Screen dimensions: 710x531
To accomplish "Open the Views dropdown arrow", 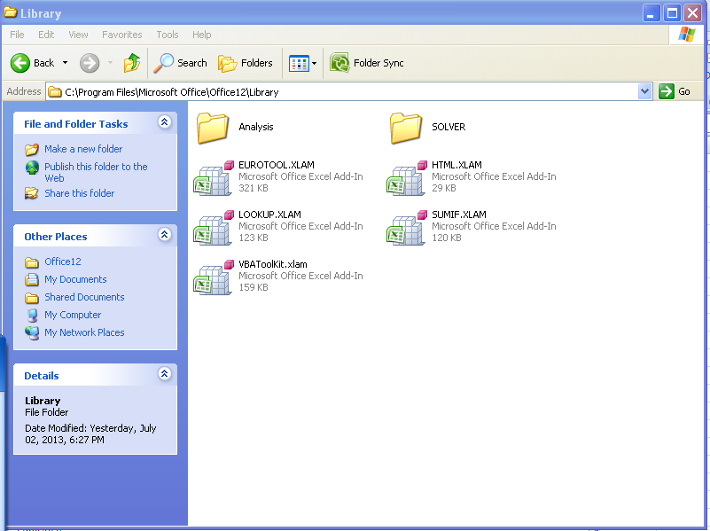I will [x=315, y=63].
